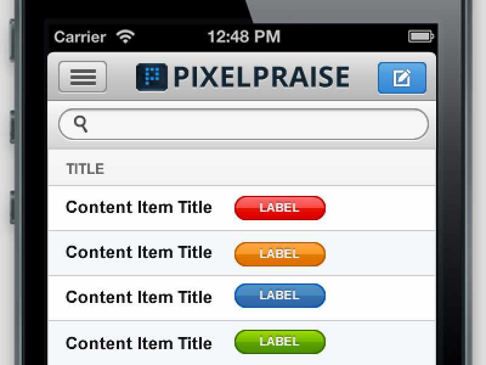This screenshot has height=365, width=486.
Task: Tap the blue compose button
Action: (x=402, y=78)
